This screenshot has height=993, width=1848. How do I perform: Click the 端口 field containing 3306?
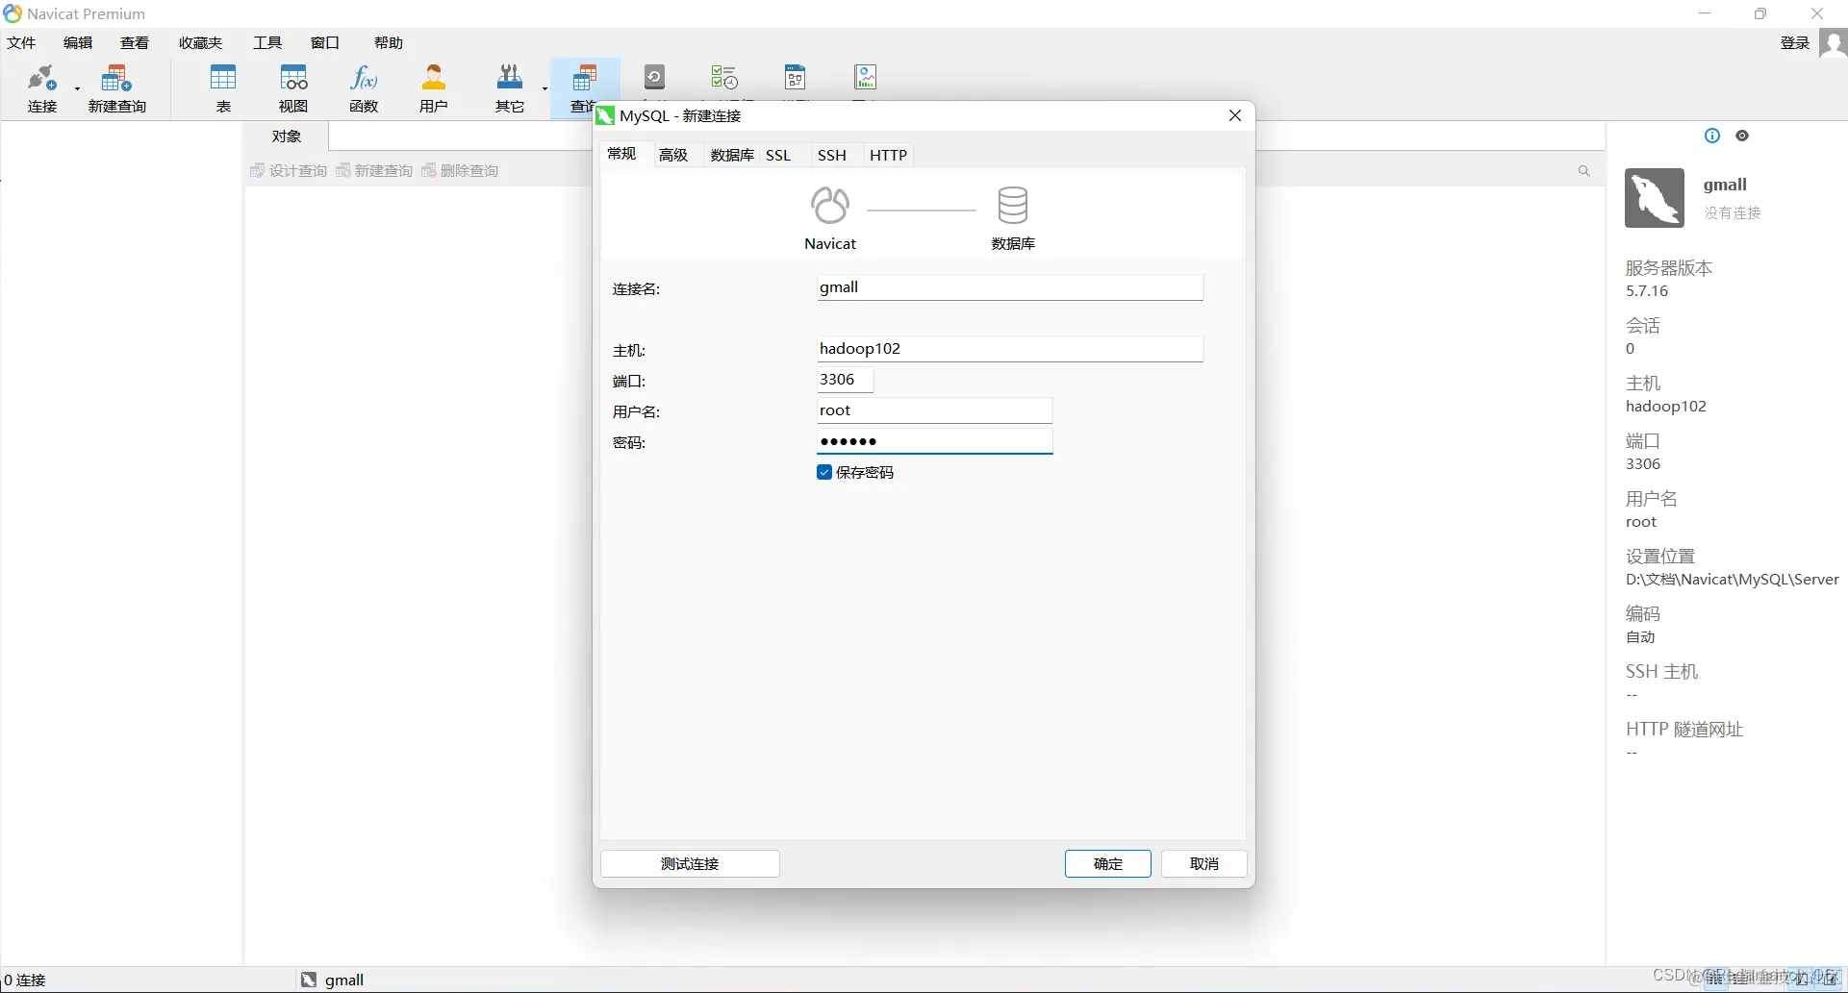pos(846,380)
